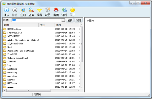Click the 无图片 text in preview pane
The height and width of the screenshot is (99, 152).
pyautogui.click(x=90, y=21)
